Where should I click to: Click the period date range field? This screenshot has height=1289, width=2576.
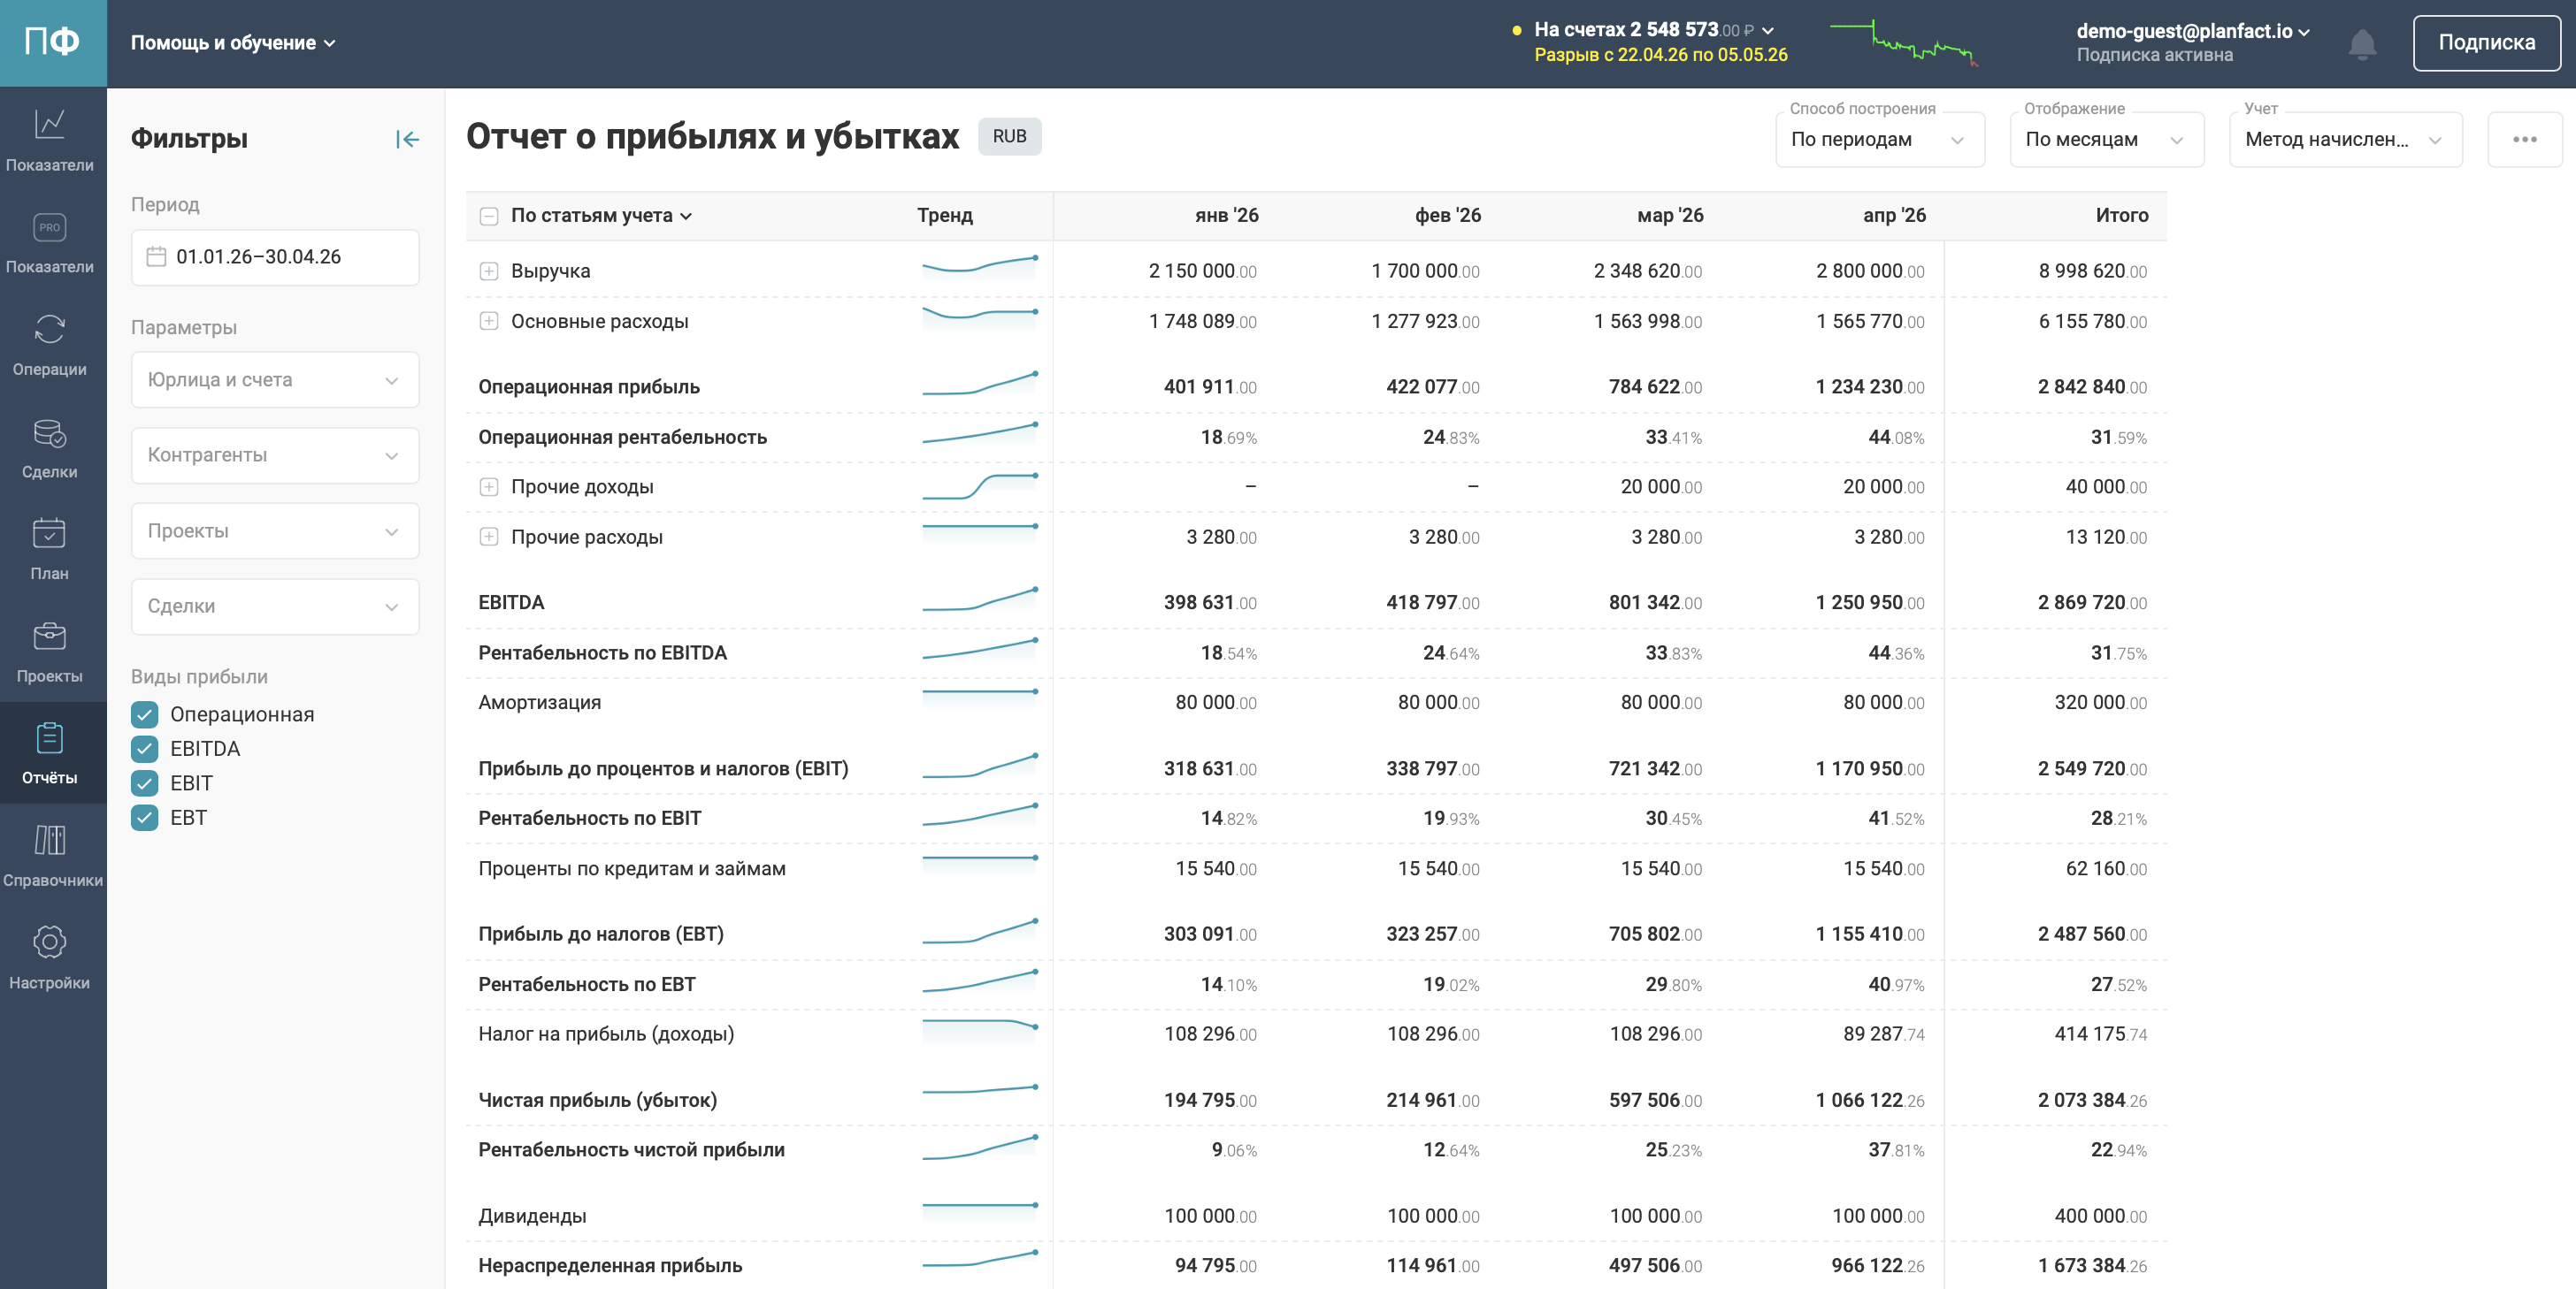pyautogui.click(x=275, y=256)
